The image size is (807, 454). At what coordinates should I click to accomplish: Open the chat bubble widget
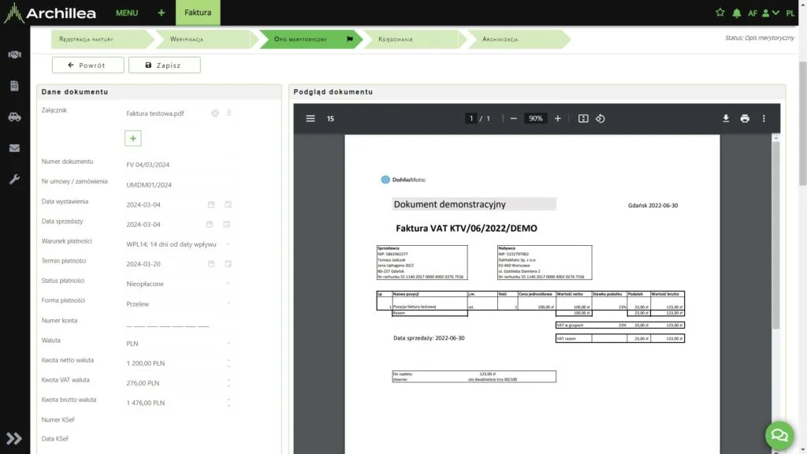click(x=779, y=434)
